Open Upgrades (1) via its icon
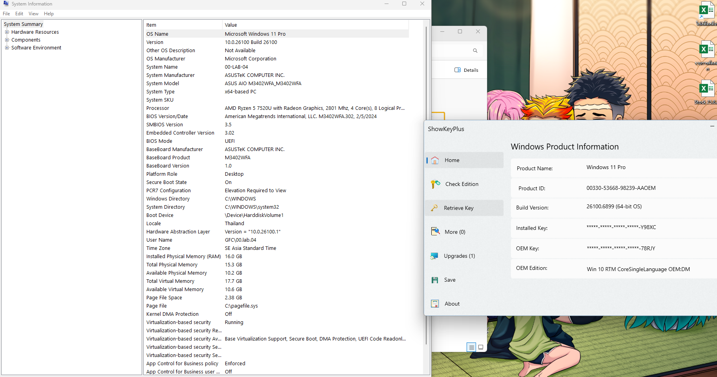717x377 pixels. pyautogui.click(x=434, y=256)
